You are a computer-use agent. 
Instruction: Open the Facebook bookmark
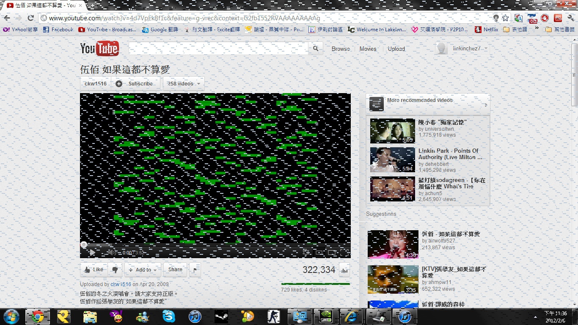pos(58,30)
